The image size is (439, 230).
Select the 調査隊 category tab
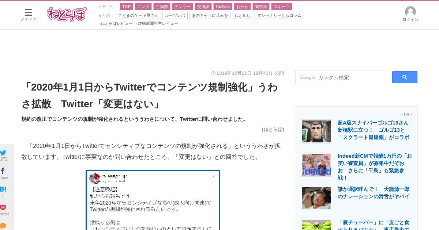[261, 7]
